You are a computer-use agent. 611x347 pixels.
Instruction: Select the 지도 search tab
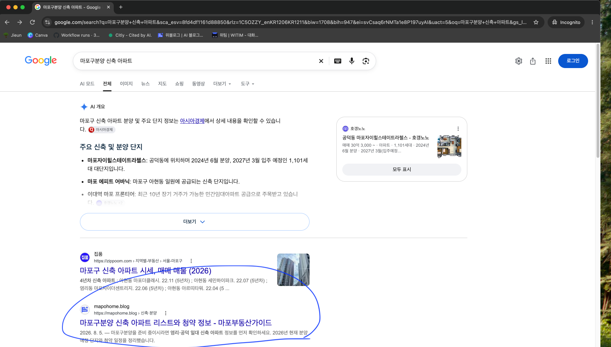[x=162, y=84]
